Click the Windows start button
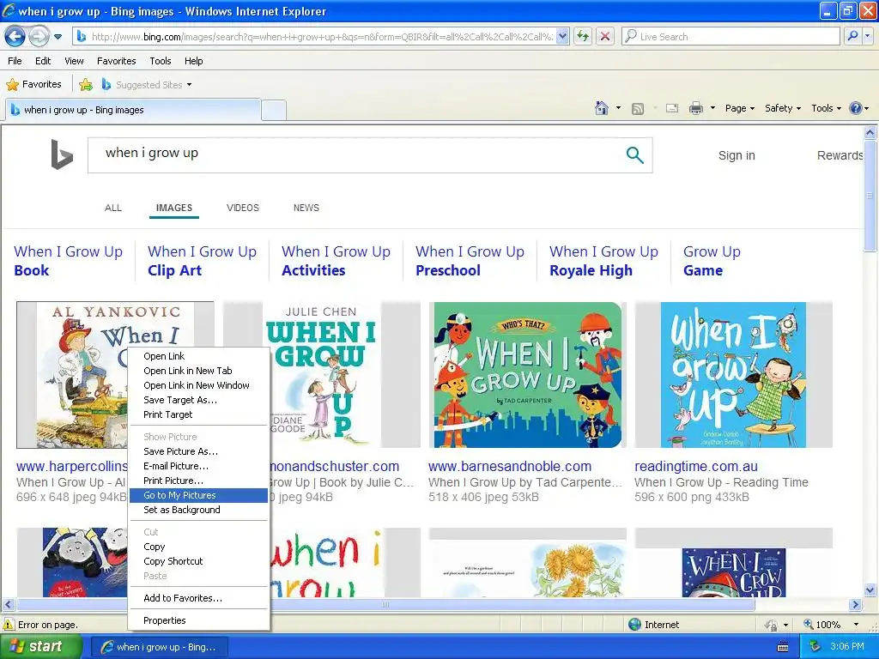 tap(40, 647)
